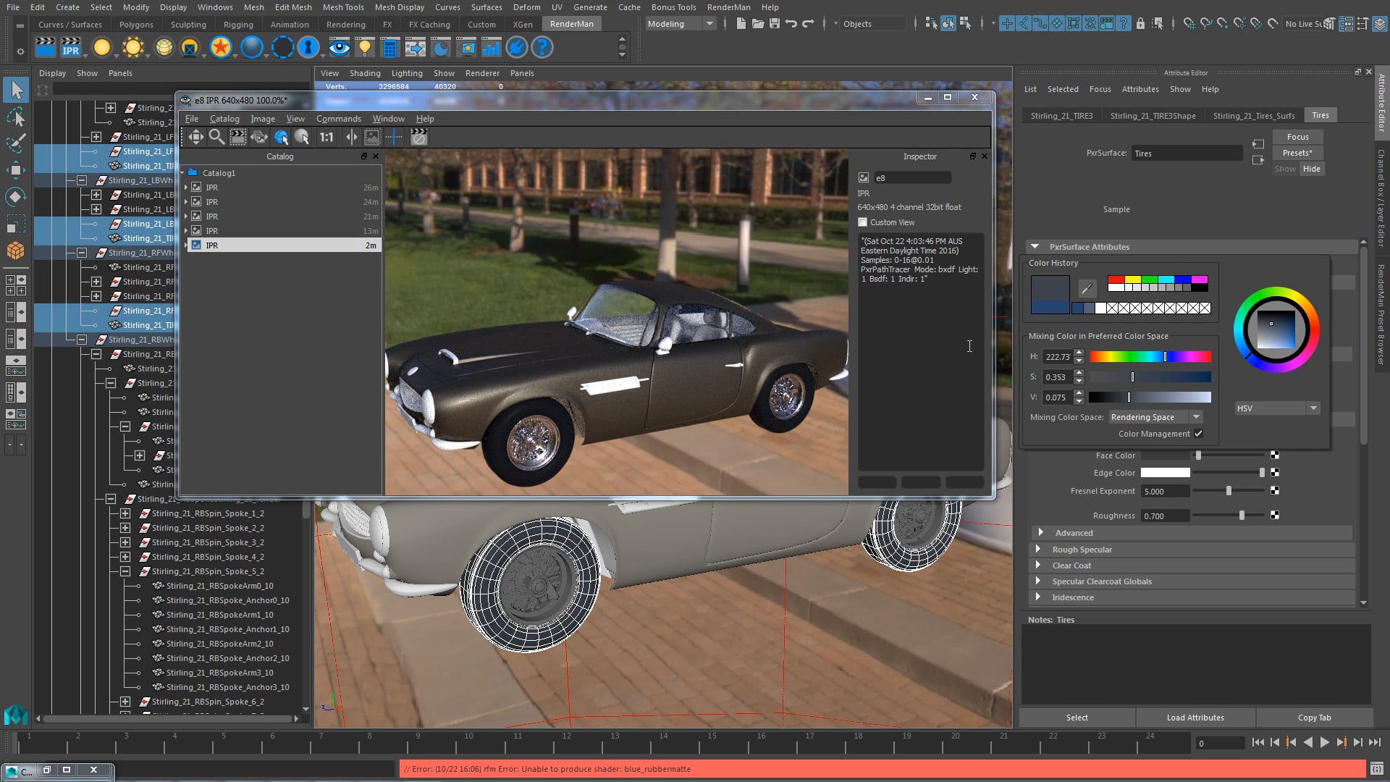Click the eyedropper icon in Color History

click(1087, 289)
